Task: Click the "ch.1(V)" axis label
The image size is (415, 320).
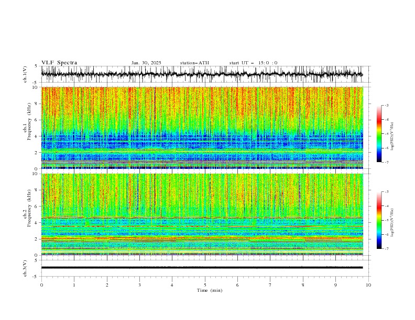Action: click(x=25, y=74)
